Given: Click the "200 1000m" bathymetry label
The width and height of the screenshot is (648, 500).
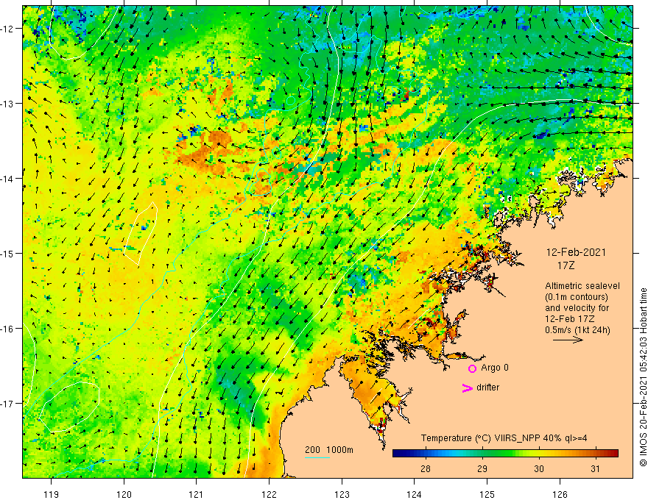Looking at the screenshot, I should (329, 450).
